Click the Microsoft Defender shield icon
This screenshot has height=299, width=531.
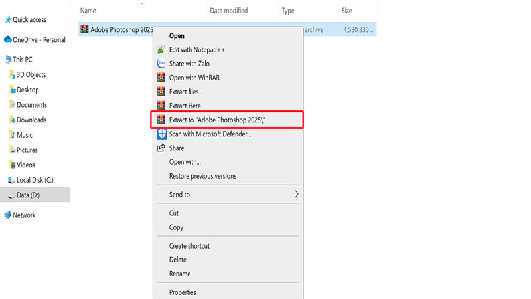(x=161, y=134)
